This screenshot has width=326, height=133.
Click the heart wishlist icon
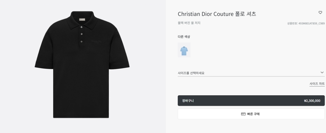[x=320, y=13]
